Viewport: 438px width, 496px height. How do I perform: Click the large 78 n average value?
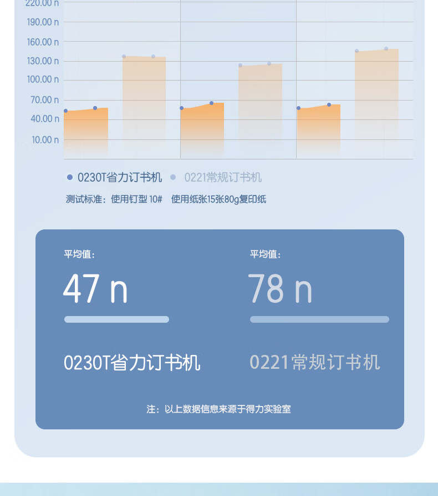pos(280,288)
